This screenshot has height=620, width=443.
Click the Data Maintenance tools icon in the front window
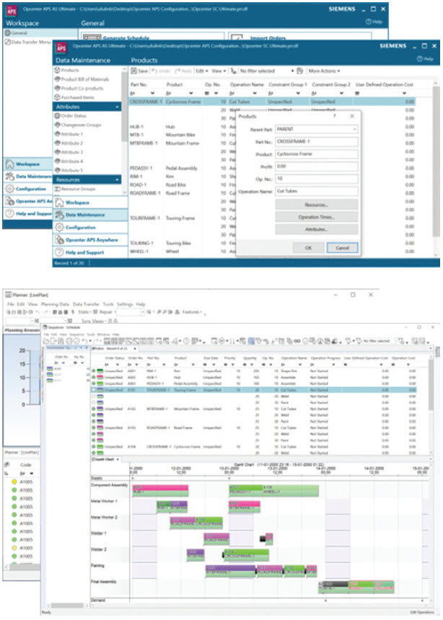(x=59, y=215)
